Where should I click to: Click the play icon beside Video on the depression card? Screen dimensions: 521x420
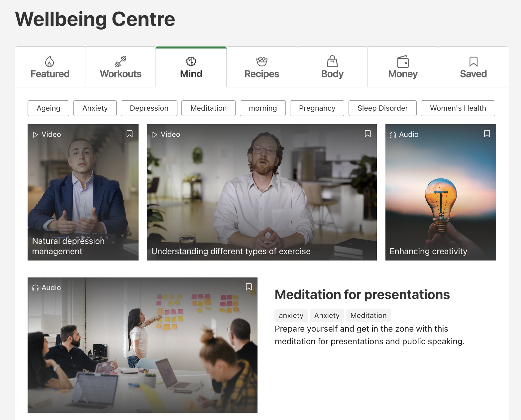coord(36,135)
